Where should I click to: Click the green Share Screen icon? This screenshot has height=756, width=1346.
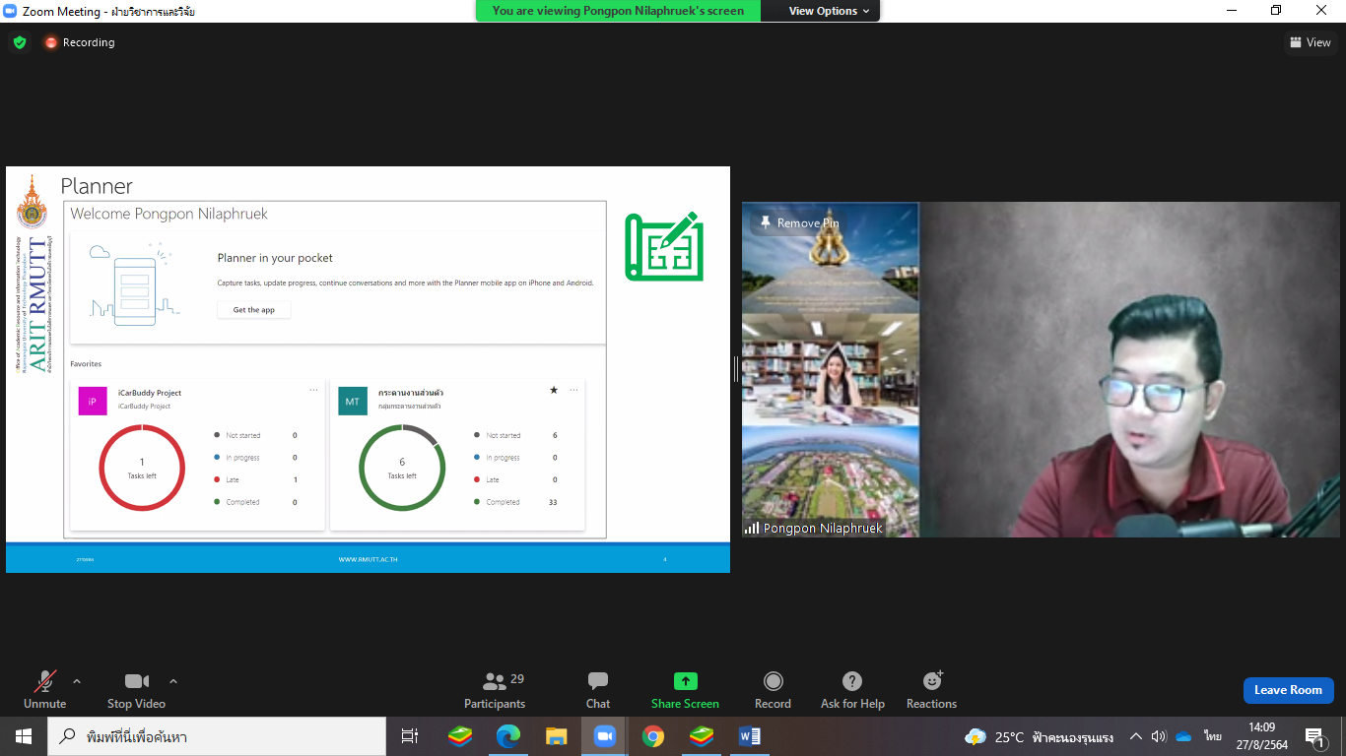coord(685,681)
